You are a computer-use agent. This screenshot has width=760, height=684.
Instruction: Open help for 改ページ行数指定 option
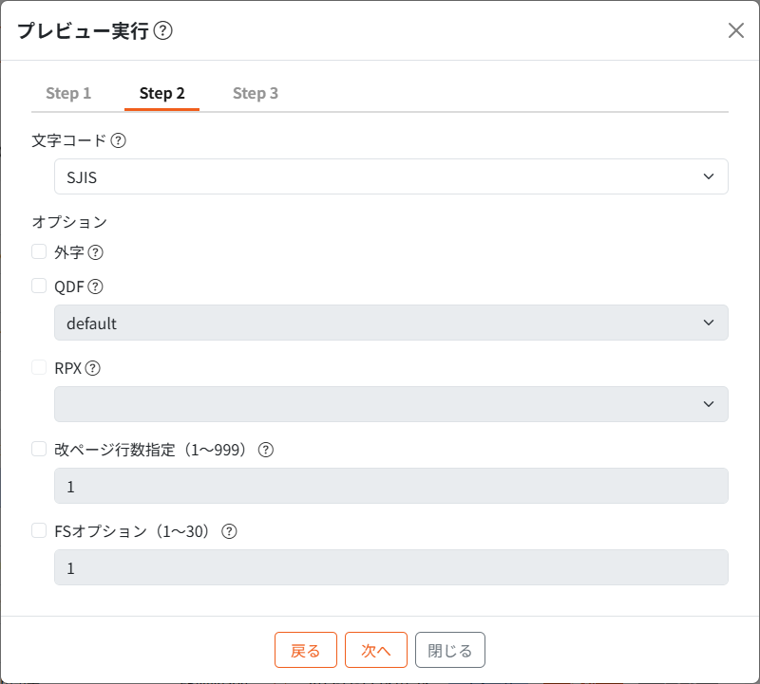click(265, 449)
